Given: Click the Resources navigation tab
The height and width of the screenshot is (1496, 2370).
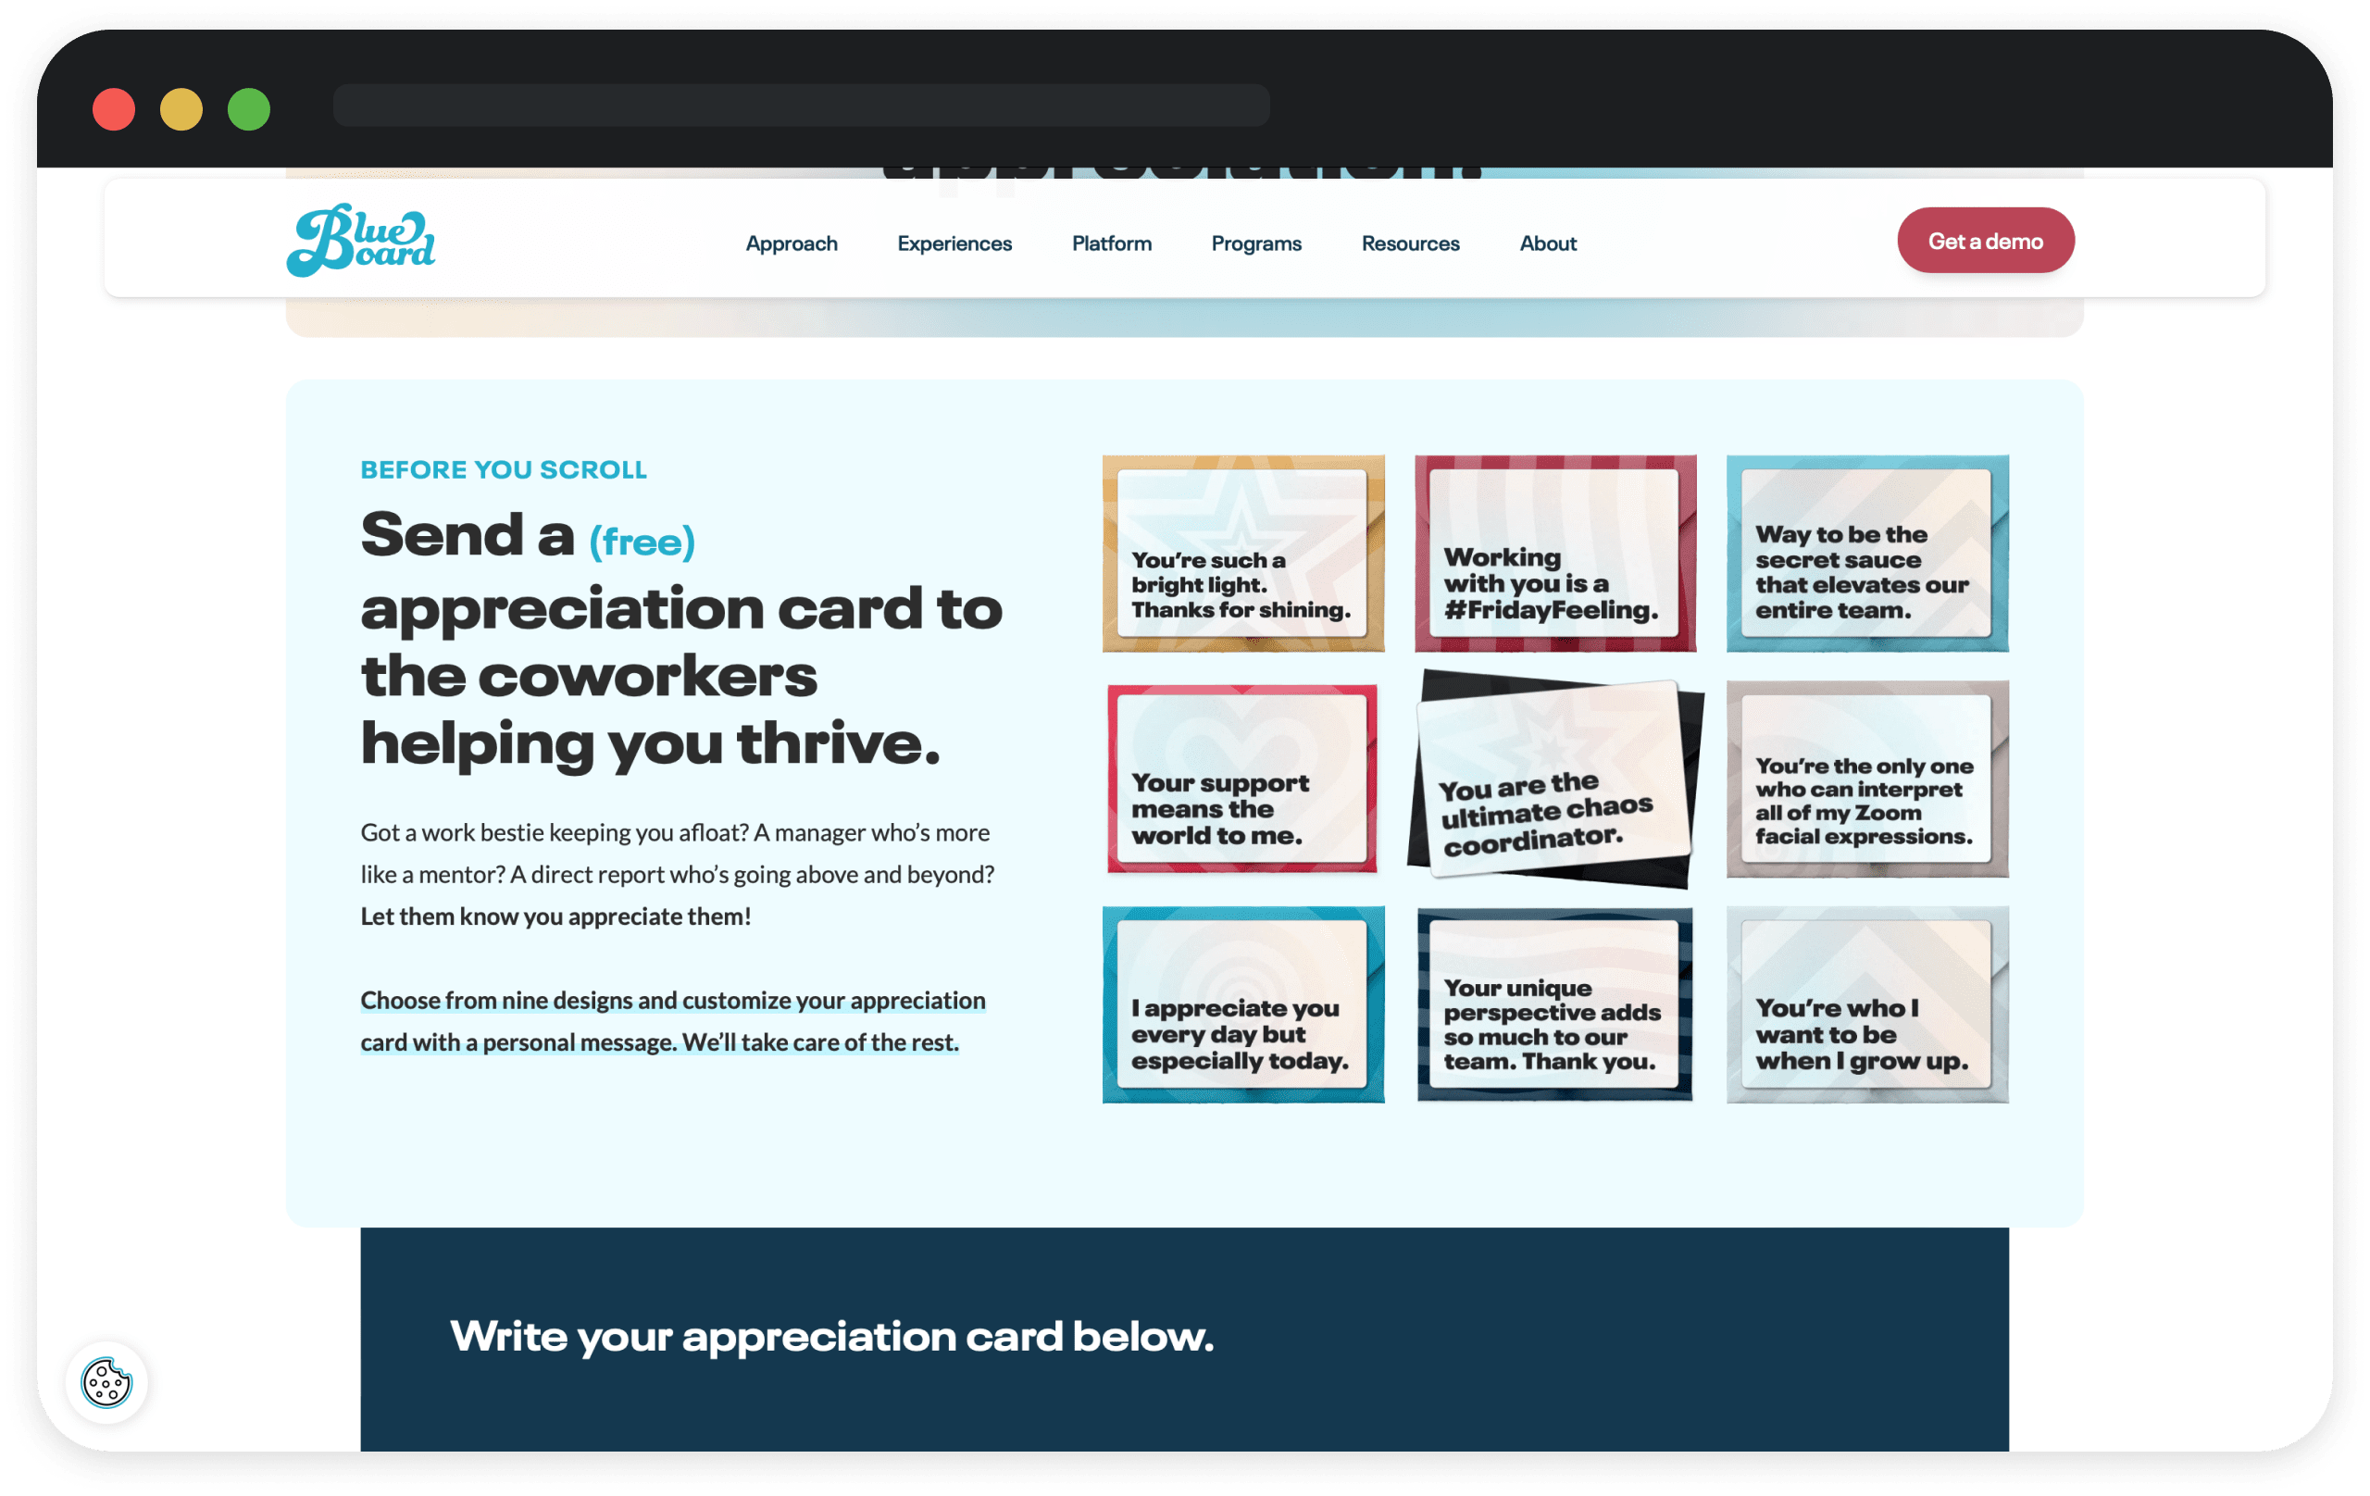Looking at the screenshot, I should 1410,242.
